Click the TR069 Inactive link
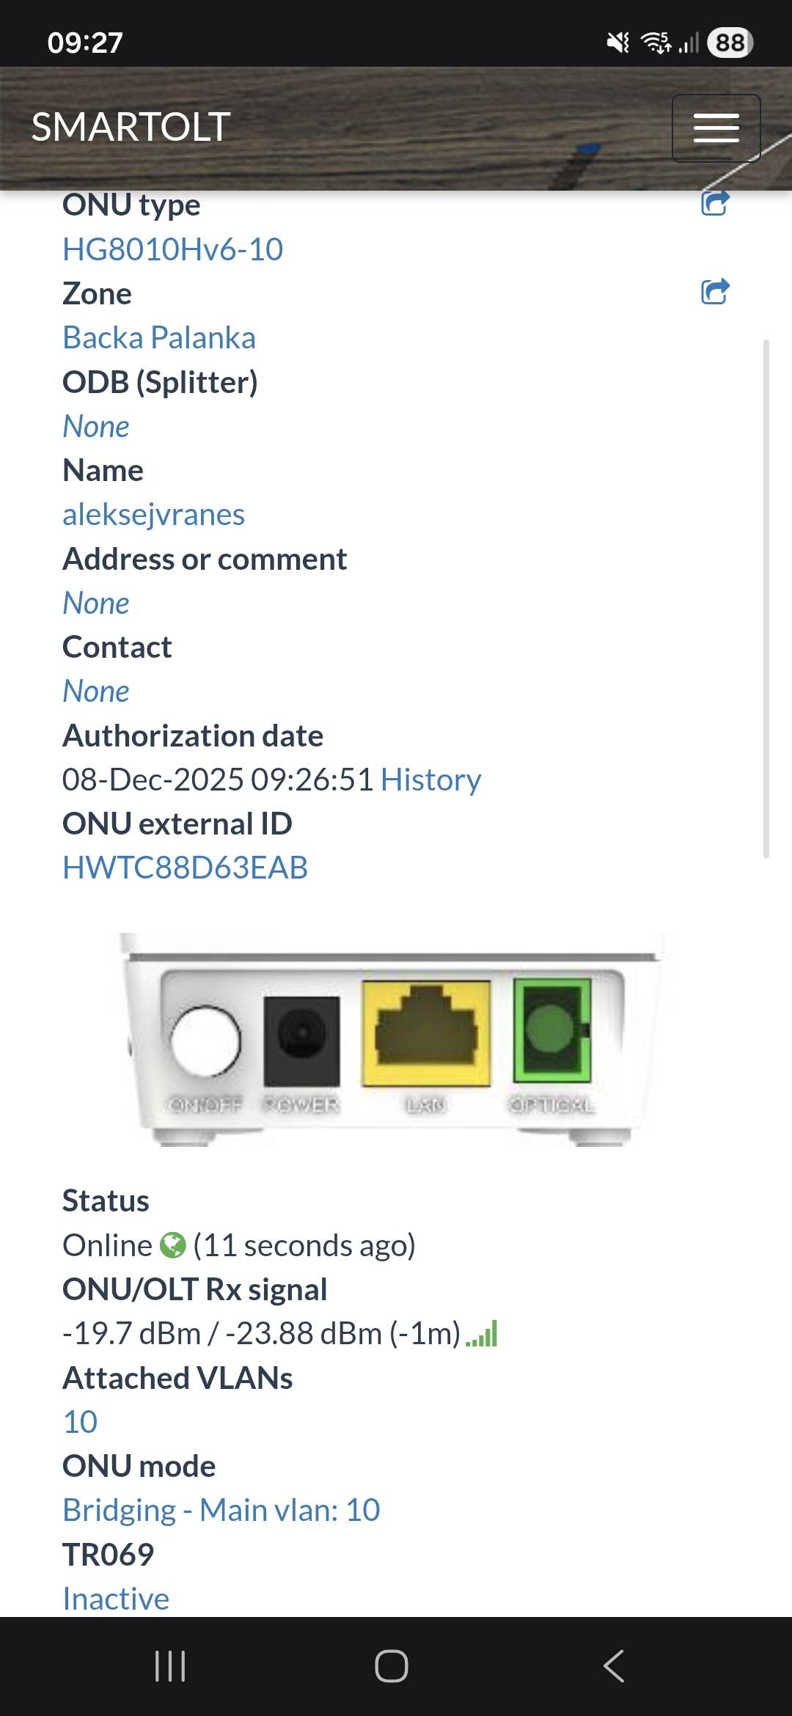Image resolution: width=792 pixels, height=1716 pixels. pyautogui.click(x=116, y=1599)
